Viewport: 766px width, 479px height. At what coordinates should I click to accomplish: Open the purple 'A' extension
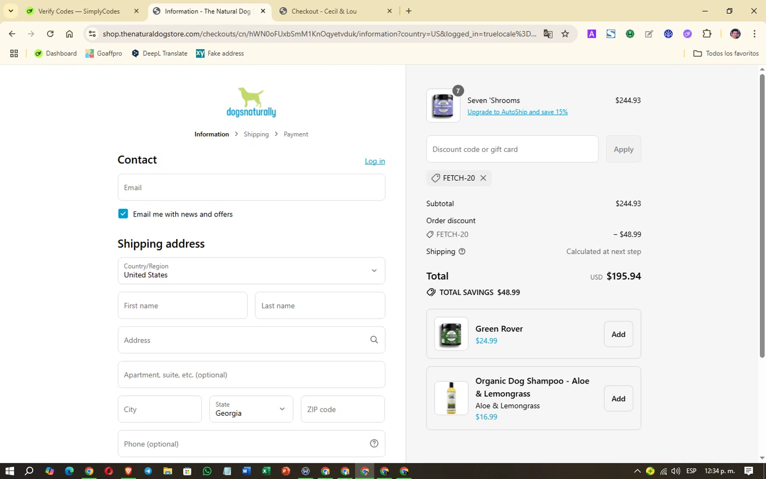coord(592,34)
